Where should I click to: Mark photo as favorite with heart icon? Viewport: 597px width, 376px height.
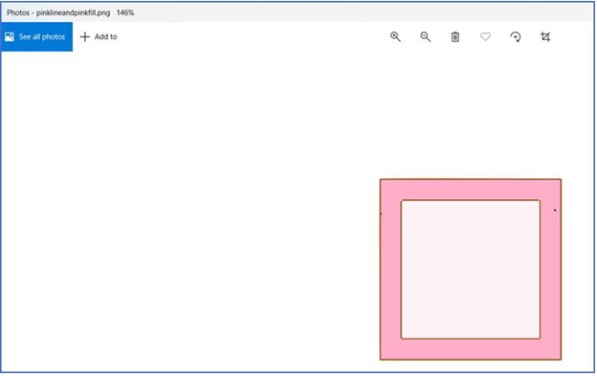[485, 36]
